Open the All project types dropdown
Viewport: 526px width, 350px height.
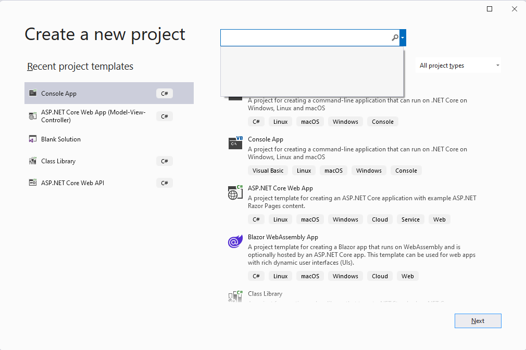(x=458, y=66)
